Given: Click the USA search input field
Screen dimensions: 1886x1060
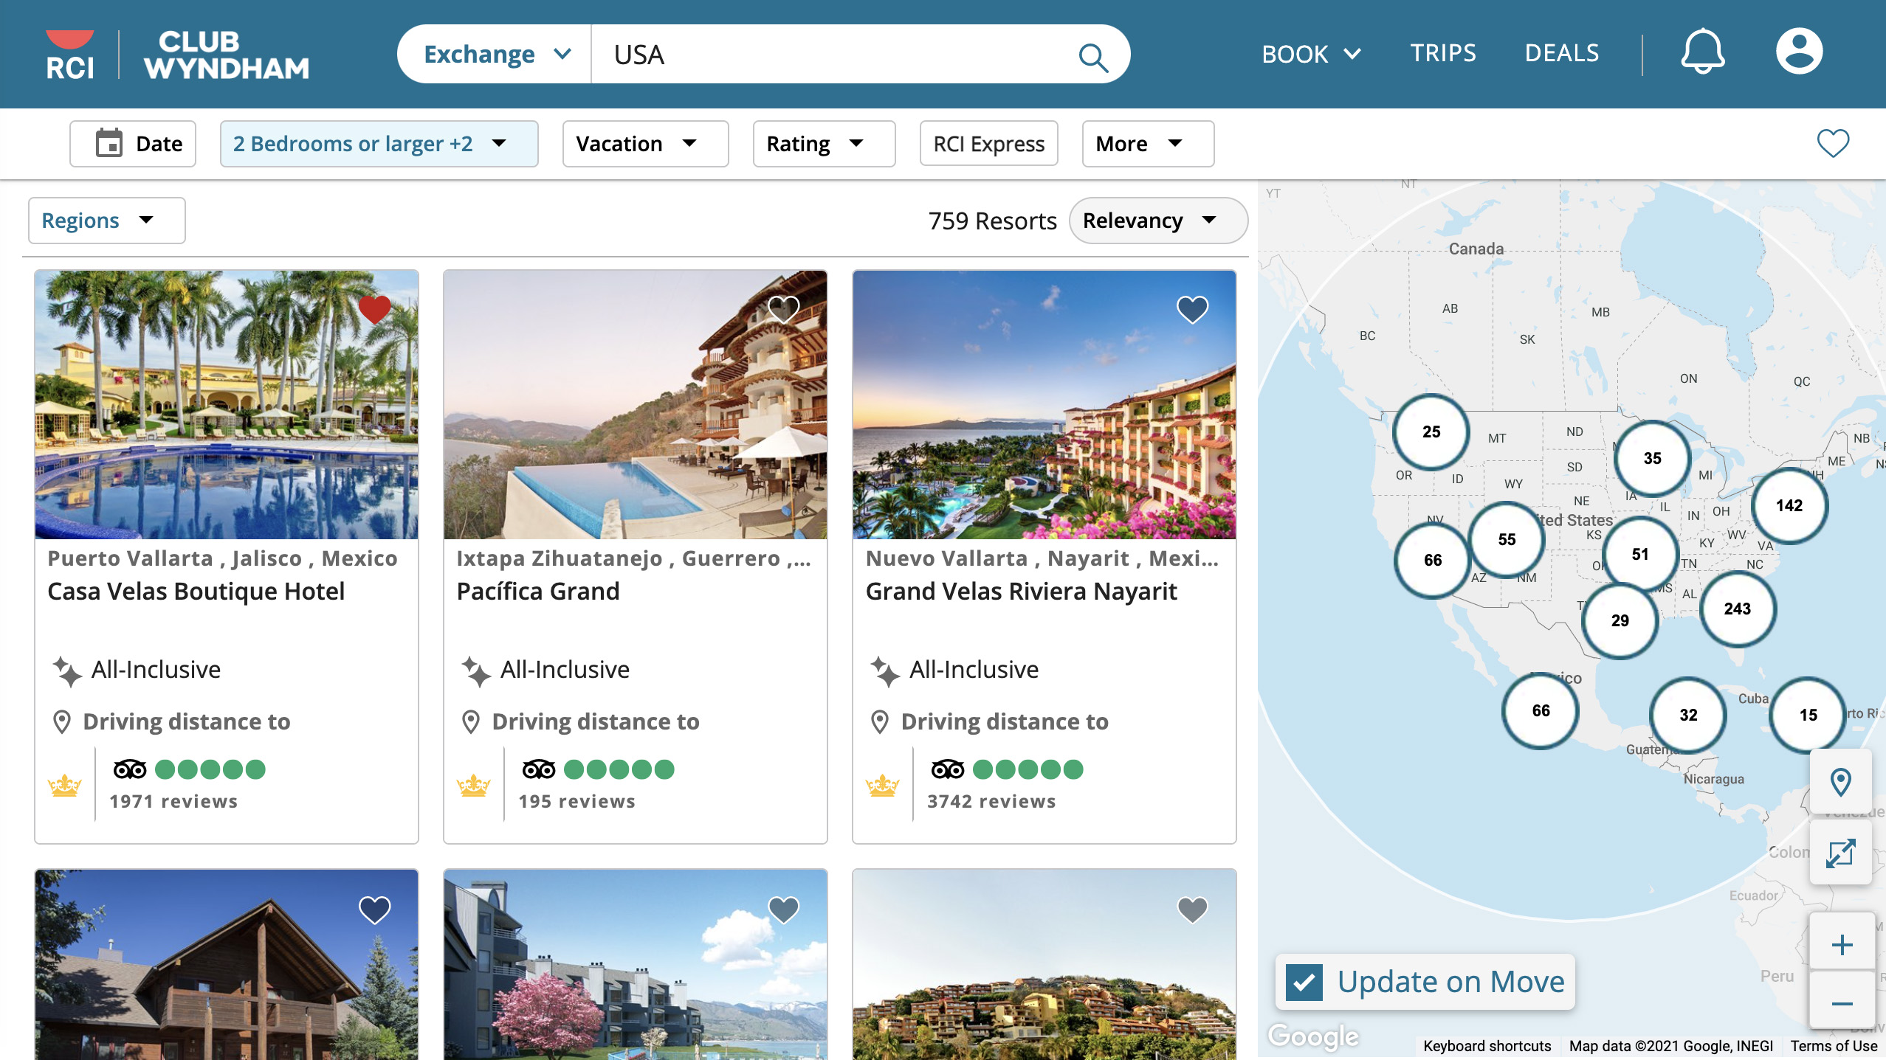Looking at the screenshot, I should tap(827, 55).
